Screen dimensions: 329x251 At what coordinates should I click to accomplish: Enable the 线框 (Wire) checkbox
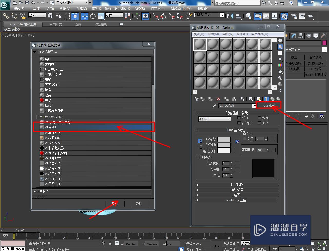pyautogui.click(x=239, y=118)
